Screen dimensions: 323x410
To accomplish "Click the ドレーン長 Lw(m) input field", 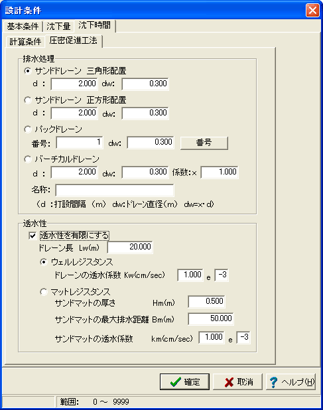I will coord(130,247).
